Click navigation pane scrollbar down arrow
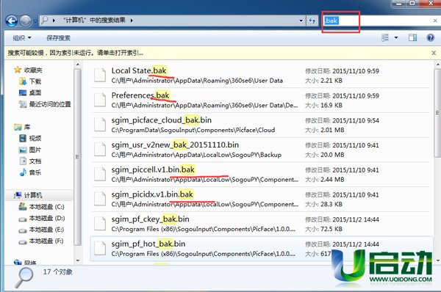 click(78, 260)
